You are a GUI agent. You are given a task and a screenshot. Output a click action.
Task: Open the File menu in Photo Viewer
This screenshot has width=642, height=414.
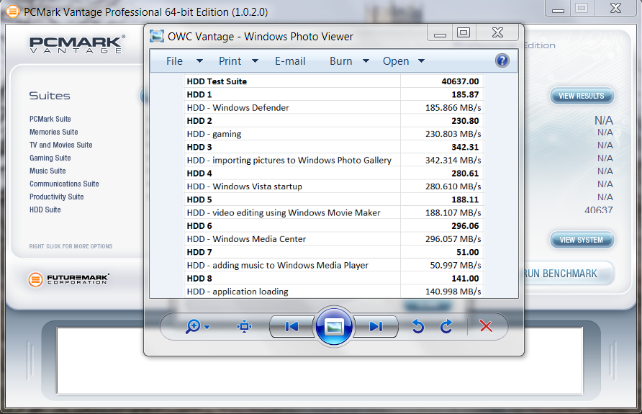pos(174,61)
